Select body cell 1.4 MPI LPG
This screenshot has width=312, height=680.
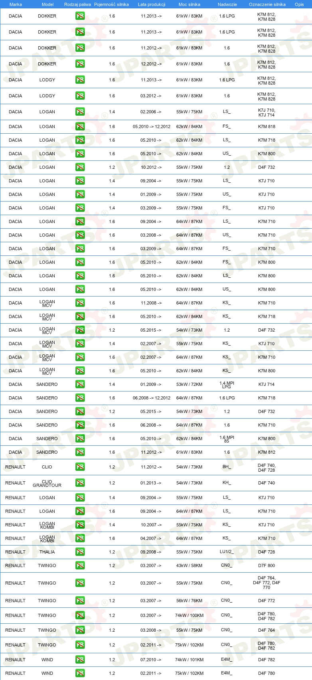(x=227, y=385)
